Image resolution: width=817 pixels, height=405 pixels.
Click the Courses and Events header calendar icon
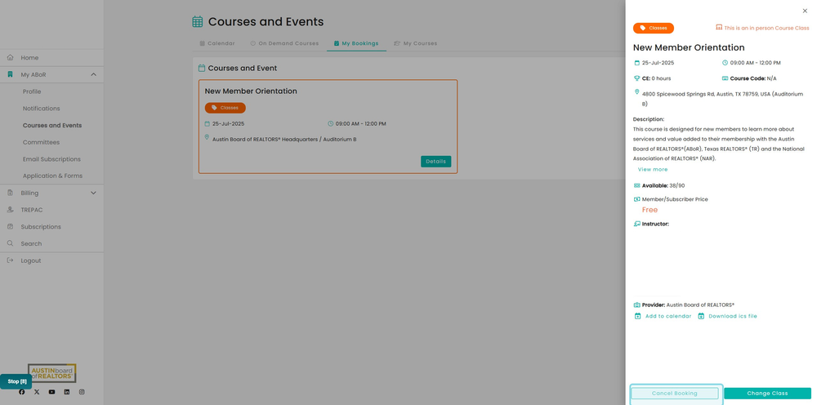coord(198,21)
